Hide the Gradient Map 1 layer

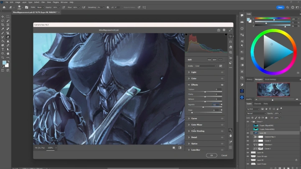247,137
